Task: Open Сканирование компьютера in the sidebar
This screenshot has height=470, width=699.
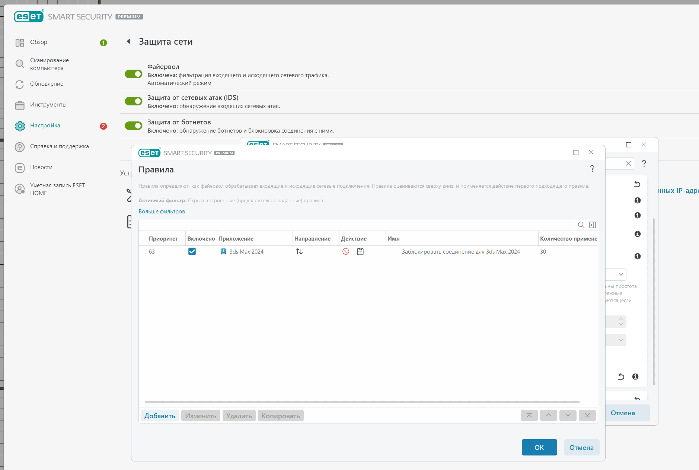Action: tap(50, 64)
